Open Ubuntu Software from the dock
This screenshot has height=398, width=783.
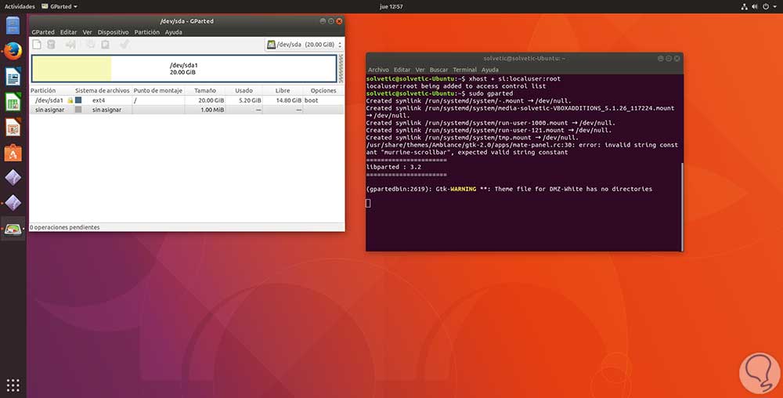click(13, 152)
